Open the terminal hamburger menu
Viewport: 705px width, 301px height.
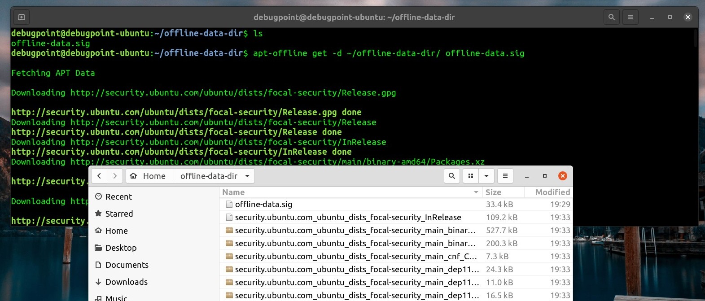coord(630,17)
